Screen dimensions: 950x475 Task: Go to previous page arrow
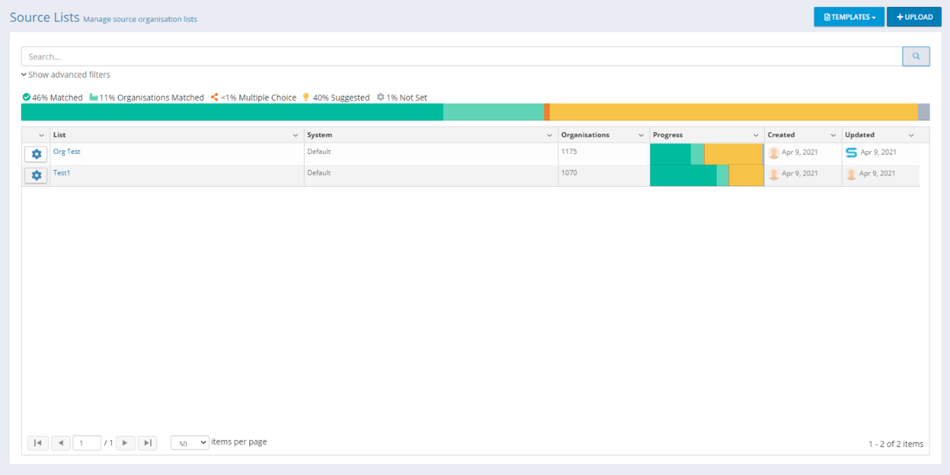(61, 443)
